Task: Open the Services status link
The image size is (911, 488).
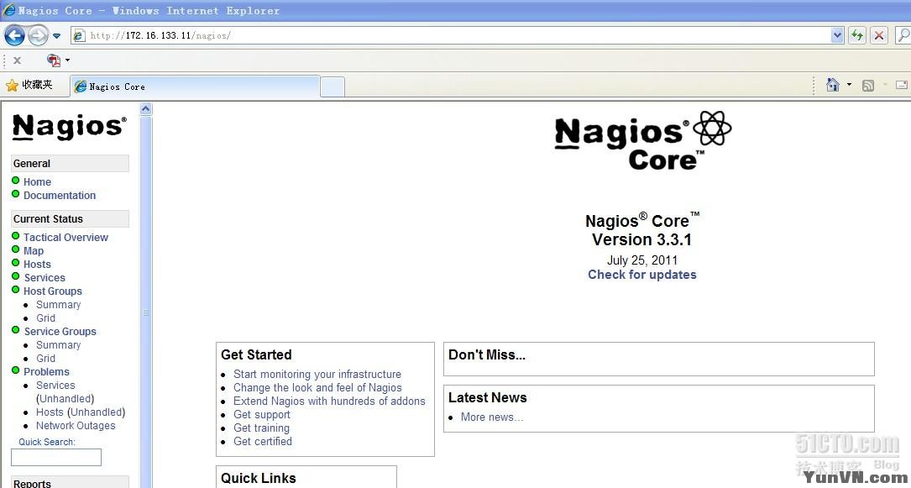Action: click(45, 278)
